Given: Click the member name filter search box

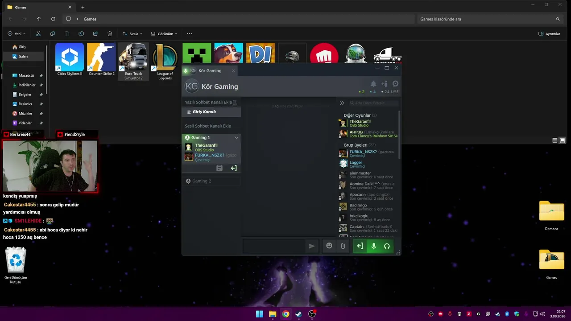Looking at the screenshot, I should pyautogui.click(x=373, y=103).
